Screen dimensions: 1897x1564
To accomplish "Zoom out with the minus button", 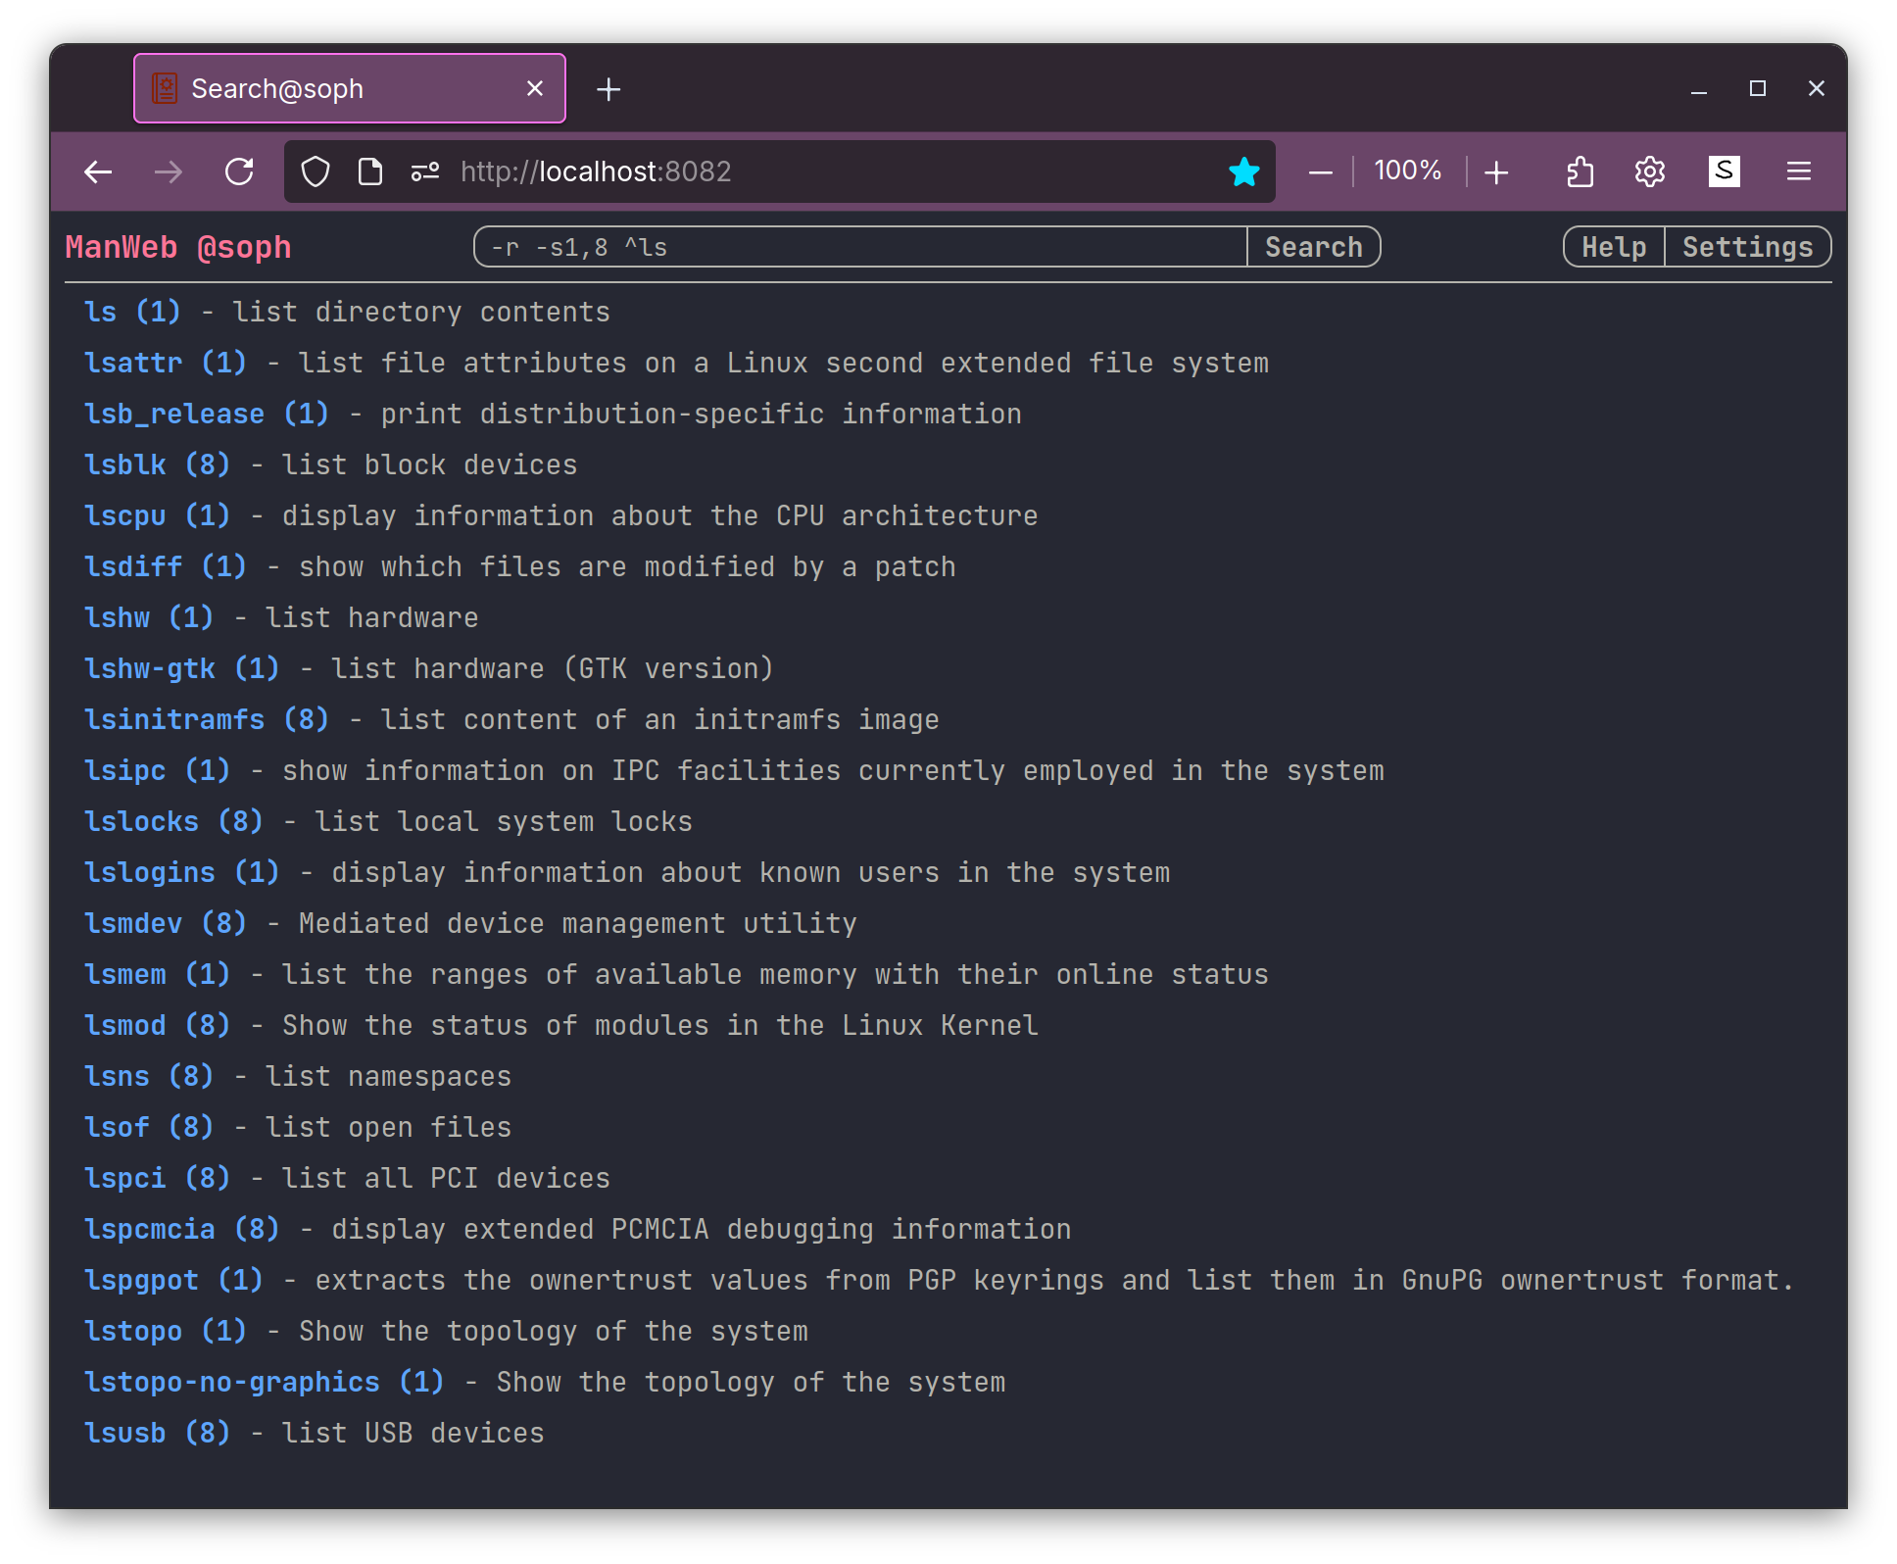I will (x=1321, y=172).
